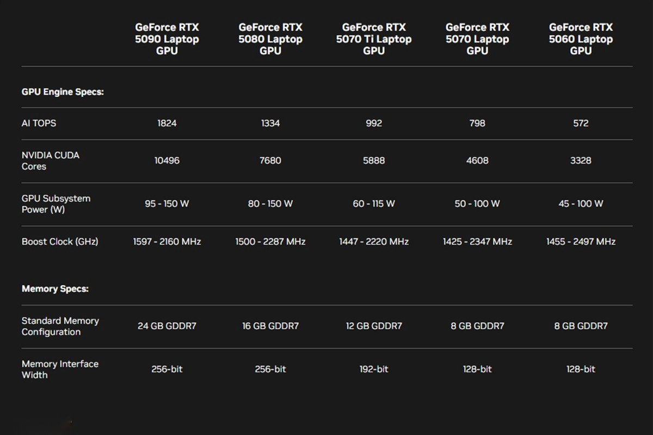The image size is (653, 435).
Task: Click the GeForce RTX 5070 Ti Laptop GPU heading
Action: (374, 39)
